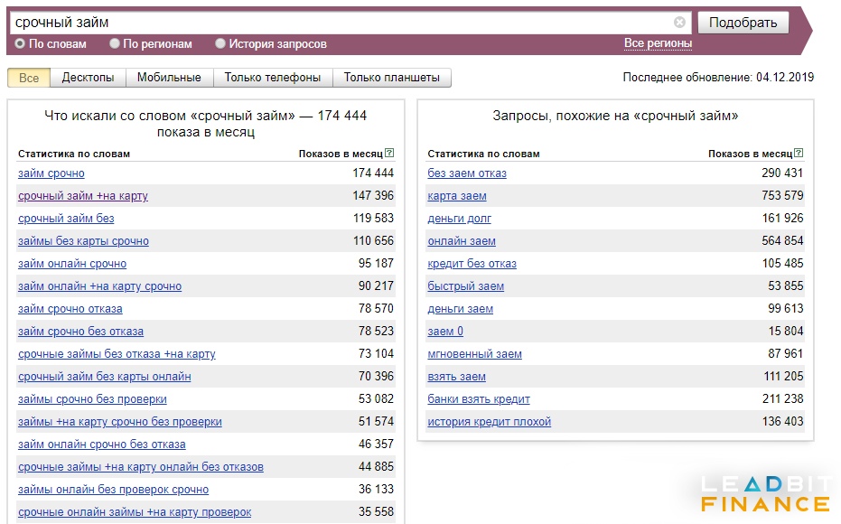
Task: Switch to the Только телефоны tab
Action: [273, 77]
